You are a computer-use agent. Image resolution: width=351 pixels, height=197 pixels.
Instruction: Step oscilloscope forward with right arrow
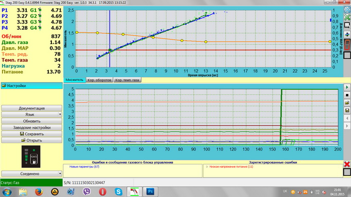[x=347, y=126]
